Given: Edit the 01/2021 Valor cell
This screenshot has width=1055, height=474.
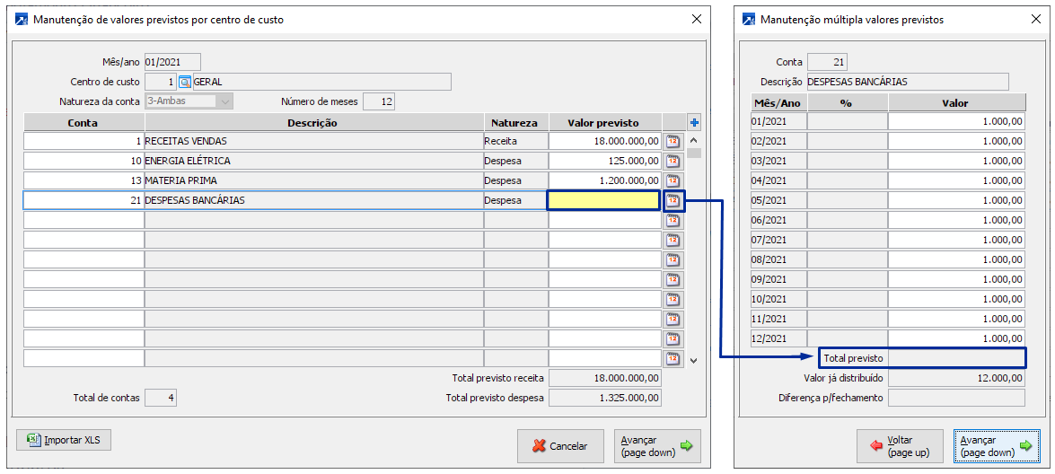Looking at the screenshot, I should (956, 121).
